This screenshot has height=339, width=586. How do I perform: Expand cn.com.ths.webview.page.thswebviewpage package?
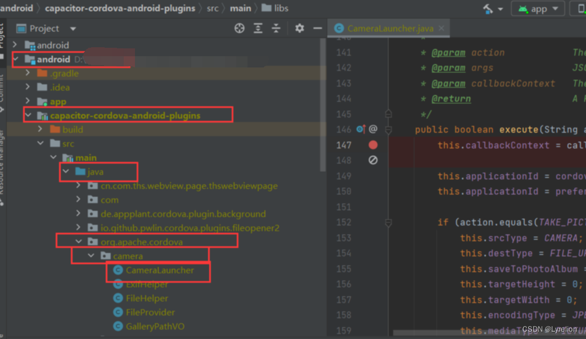[79, 186]
